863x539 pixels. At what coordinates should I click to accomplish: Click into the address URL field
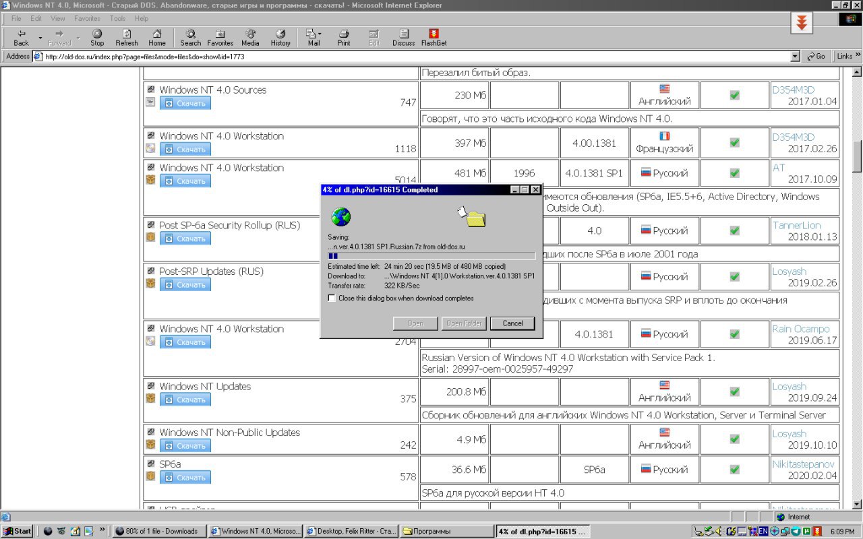tap(417, 57)
